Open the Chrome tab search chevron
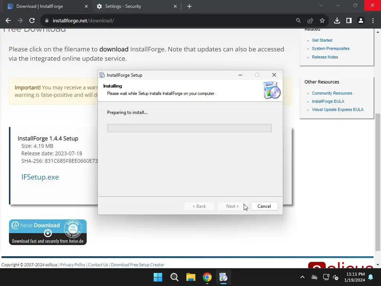The image size is (381, 286). pyautogui.click(x=321, y=5)
